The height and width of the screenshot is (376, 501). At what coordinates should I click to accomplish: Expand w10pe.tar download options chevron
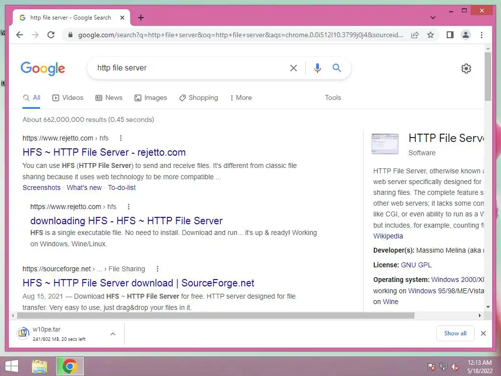[x=113, y=334]
